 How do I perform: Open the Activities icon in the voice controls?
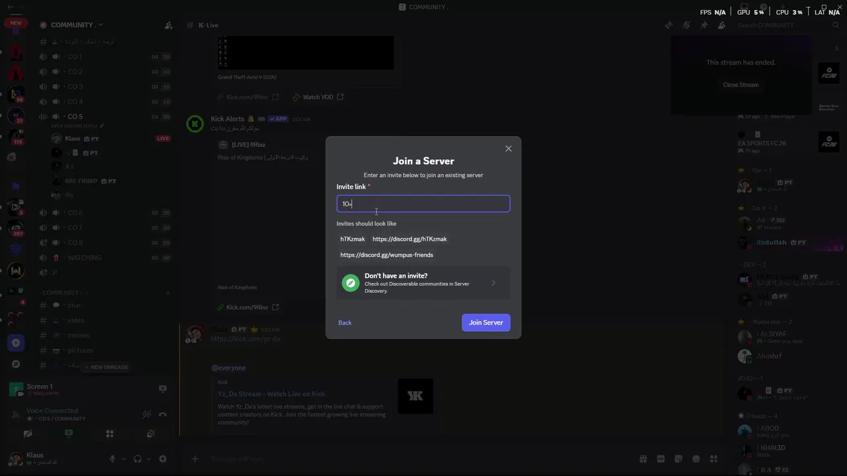pyautogui.click(x=110, y=434)
